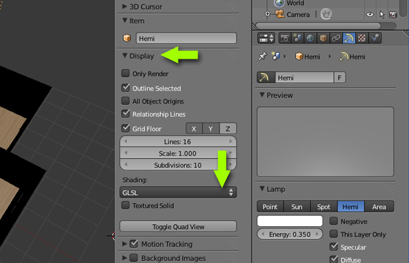Select the Sun lamp type

(x=297, y=206)
